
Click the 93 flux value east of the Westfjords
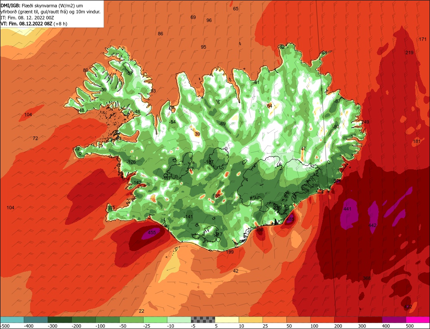153,91
